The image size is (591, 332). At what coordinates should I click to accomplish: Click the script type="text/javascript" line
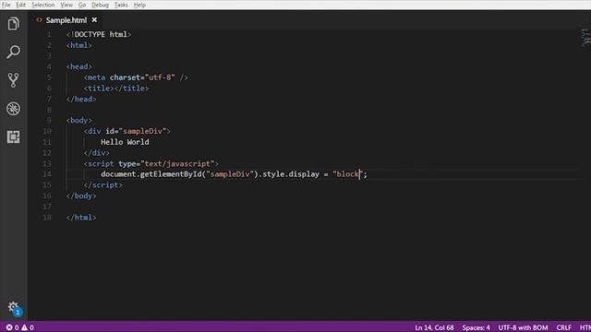[151, 164]
